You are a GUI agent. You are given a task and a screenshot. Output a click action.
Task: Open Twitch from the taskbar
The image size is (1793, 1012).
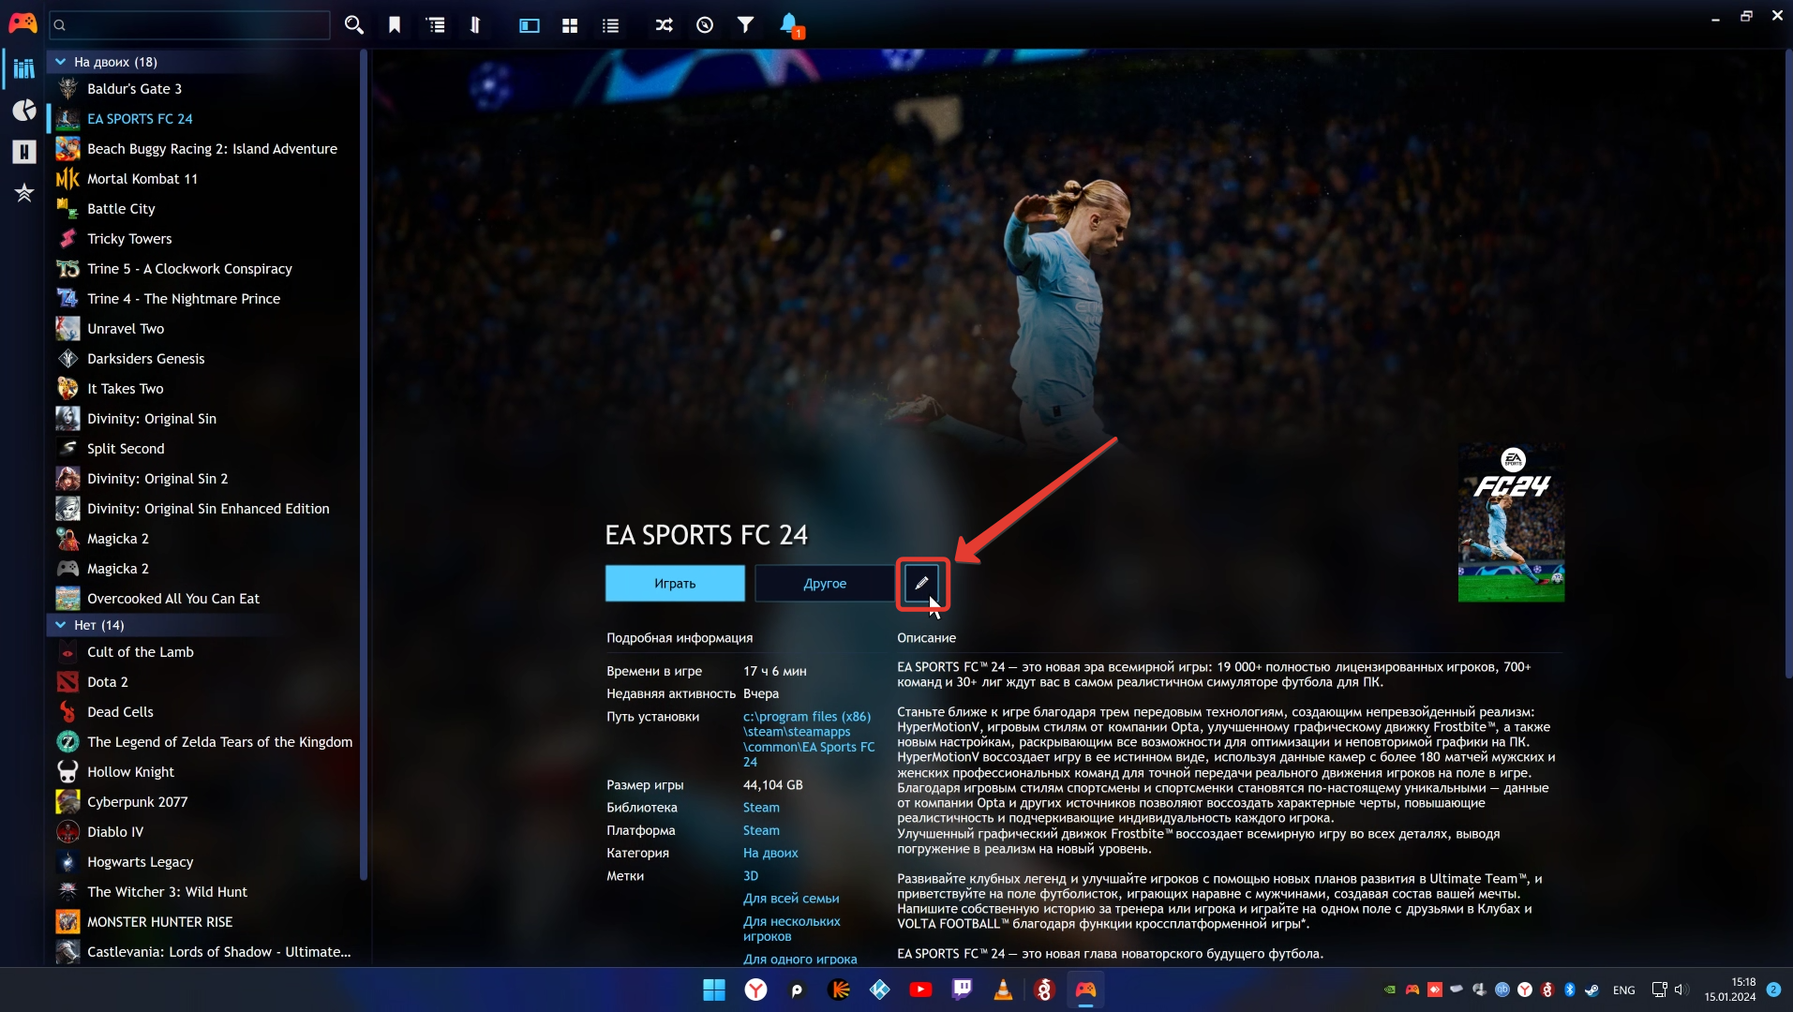(x=962, y=990)
